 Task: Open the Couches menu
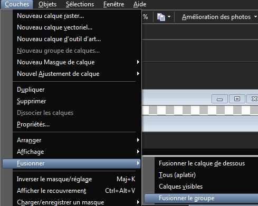coord(17,4)
